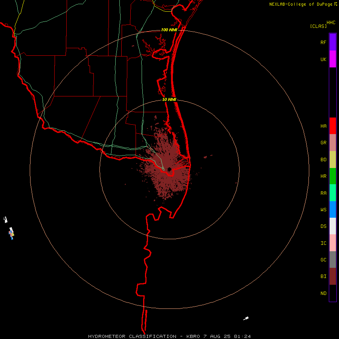This screenshot has width=339, height=339.
Task: Click the DS legend label
Action: coord(323,226)
